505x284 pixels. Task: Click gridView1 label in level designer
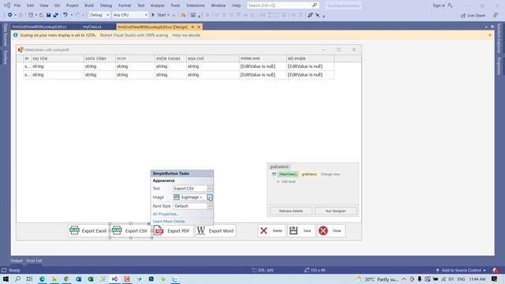coord(309,174)
